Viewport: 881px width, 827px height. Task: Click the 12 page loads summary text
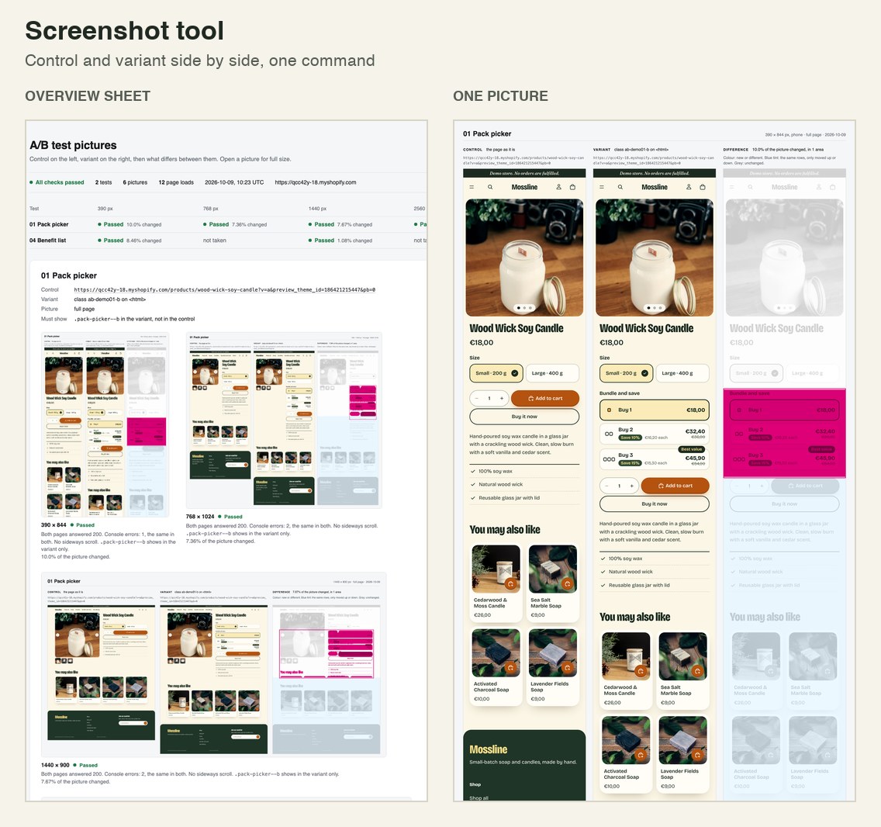(176, 182)
